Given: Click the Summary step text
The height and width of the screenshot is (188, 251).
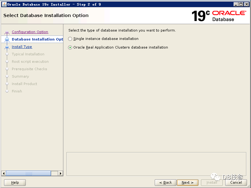Looking at the screenshot, I should point(20,76).
